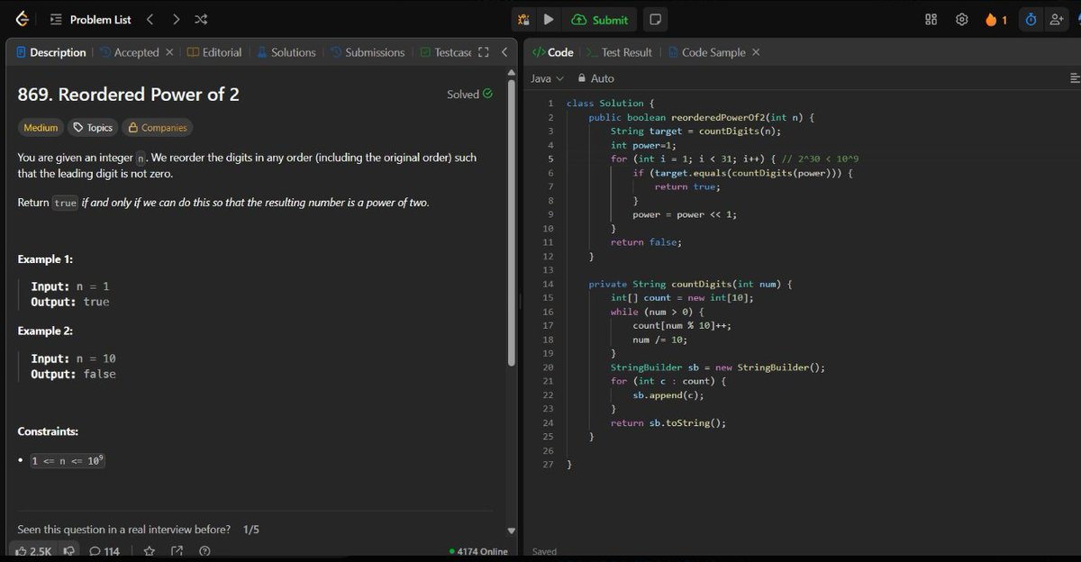The height and width of the screenshot is (562, 1081).
Task: Maximize the description panel with fullscreen icon
Action: tap(484, 52)
